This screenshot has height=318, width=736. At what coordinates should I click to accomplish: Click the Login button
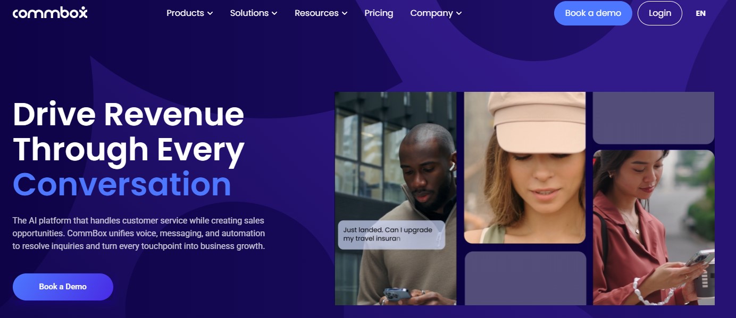click(660, 13)
